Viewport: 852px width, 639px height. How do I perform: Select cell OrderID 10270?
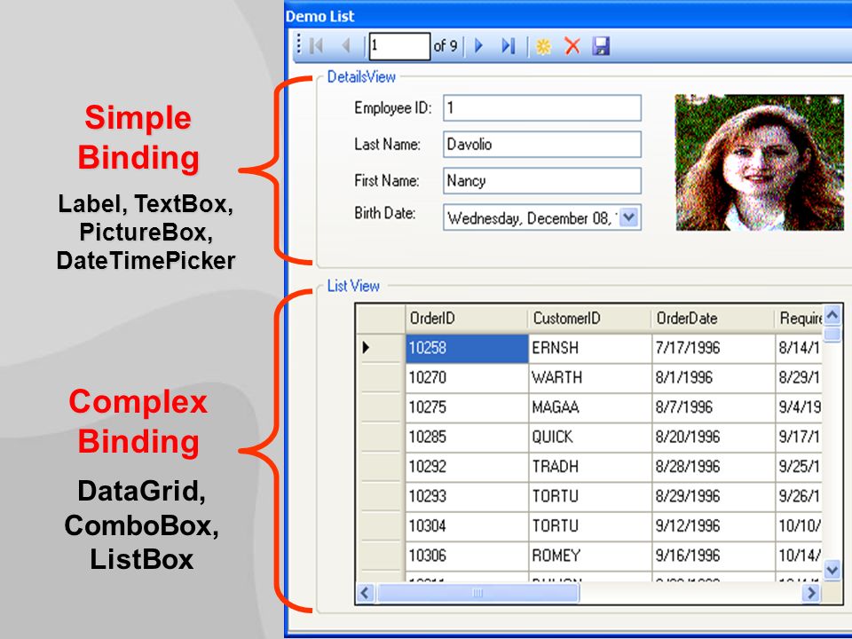[x=467, y=377]
